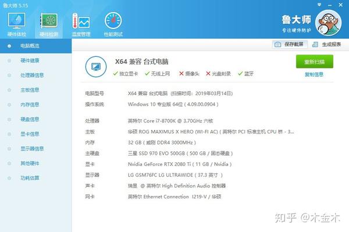Close the 鲁大师 window
Viewport: 349px width, 232px height.
click(x=341, y=5)
